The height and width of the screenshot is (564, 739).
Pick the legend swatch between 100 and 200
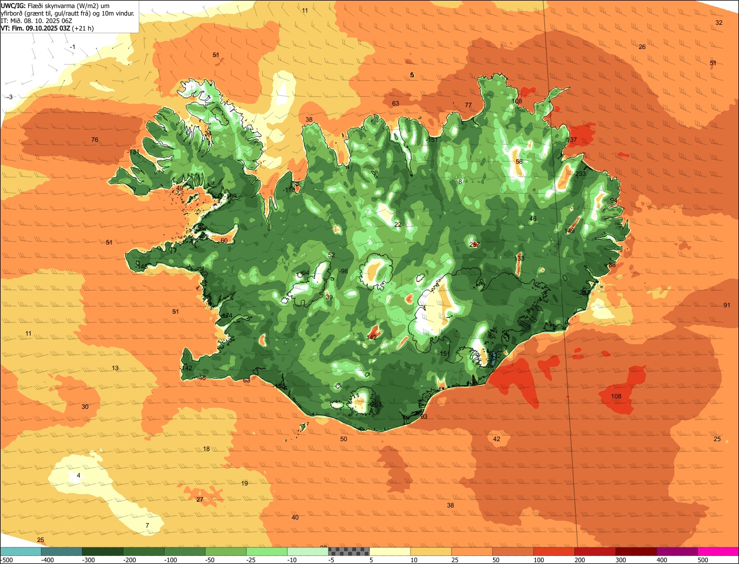(x=553, y=551)
